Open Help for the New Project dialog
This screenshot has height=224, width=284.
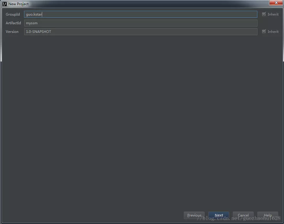point(268,215)
